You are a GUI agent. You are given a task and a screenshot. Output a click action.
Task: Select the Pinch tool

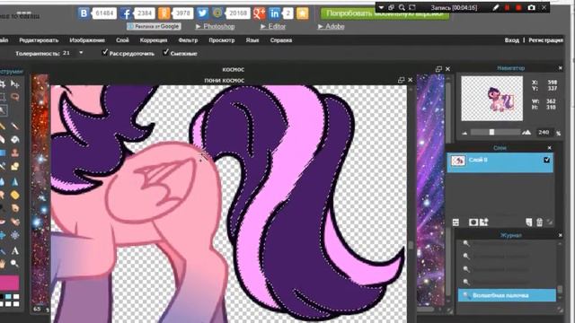coord(14,235)
